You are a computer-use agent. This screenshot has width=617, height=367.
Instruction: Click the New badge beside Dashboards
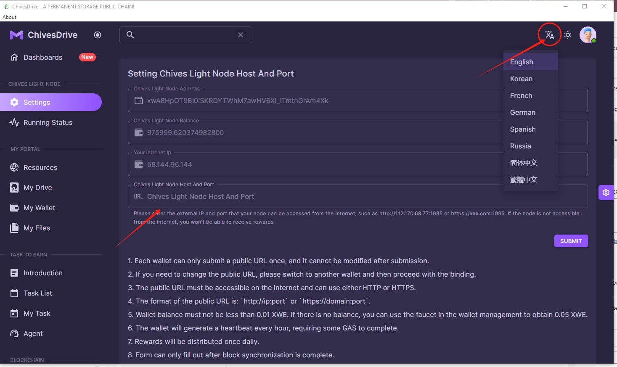87,57
